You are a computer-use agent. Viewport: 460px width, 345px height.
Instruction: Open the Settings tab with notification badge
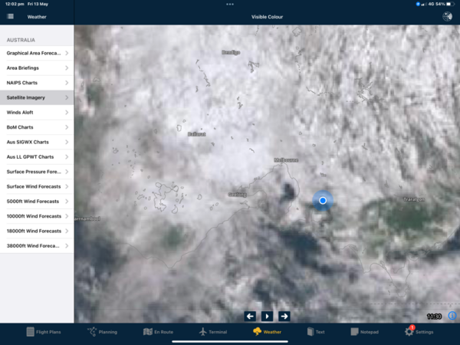419,332
